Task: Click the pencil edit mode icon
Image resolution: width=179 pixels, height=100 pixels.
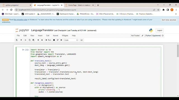Action: [x=142, y=36]
